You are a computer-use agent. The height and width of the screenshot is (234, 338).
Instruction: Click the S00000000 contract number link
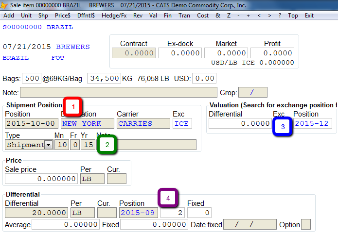(22, 27)
